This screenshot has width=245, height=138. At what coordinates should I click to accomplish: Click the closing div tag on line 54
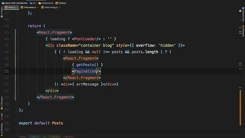[52, 91]
